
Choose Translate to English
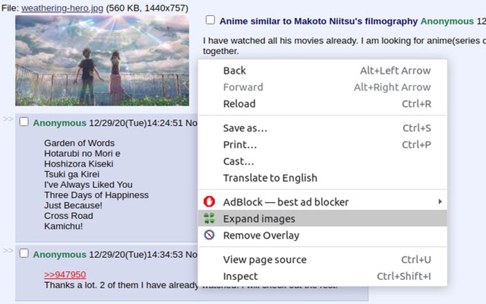pyautogui.click(x=270, y=178)
